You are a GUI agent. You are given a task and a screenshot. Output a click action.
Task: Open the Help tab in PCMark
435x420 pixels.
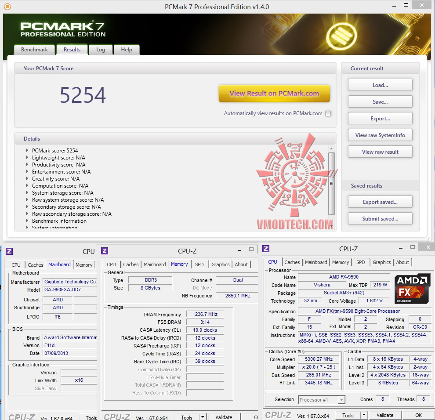[127, 50]
